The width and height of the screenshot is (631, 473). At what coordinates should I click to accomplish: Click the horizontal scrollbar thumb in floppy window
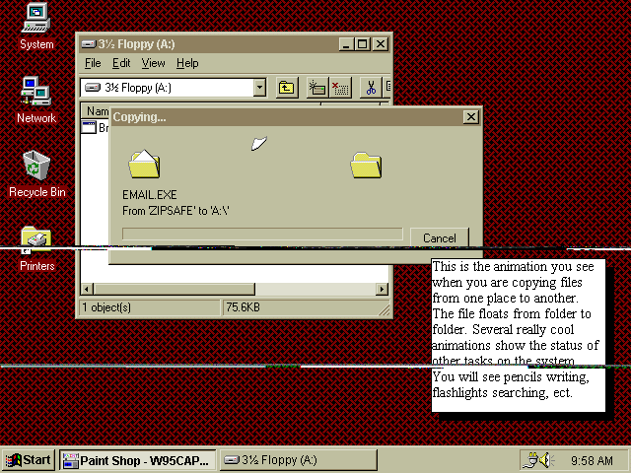click(175, 289)
